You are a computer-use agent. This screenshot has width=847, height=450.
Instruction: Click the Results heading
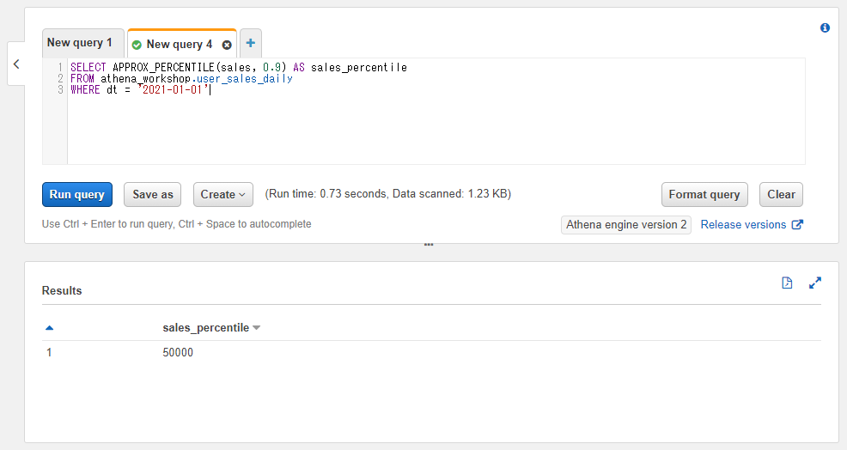click(62, 290)
